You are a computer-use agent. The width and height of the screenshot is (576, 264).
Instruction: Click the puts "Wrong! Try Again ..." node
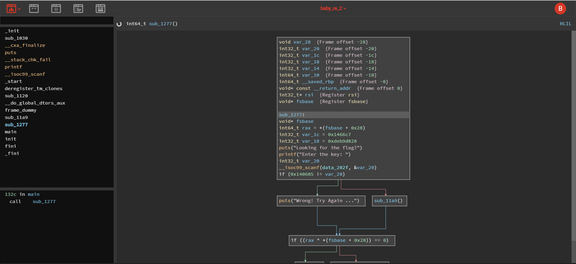coord(321,201)
